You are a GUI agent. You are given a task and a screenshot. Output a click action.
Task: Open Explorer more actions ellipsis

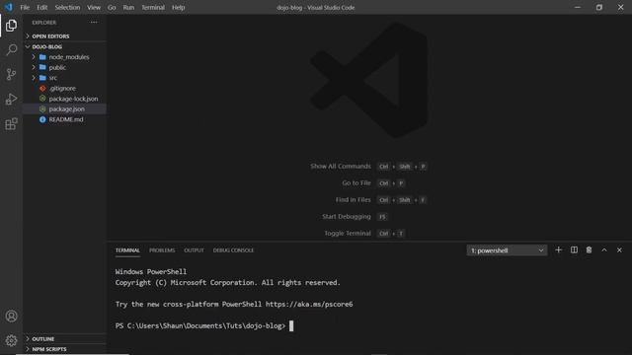(94, 23)
